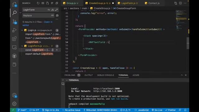
Task: Click Sign in to Jira
Action: tap(50, 110)
